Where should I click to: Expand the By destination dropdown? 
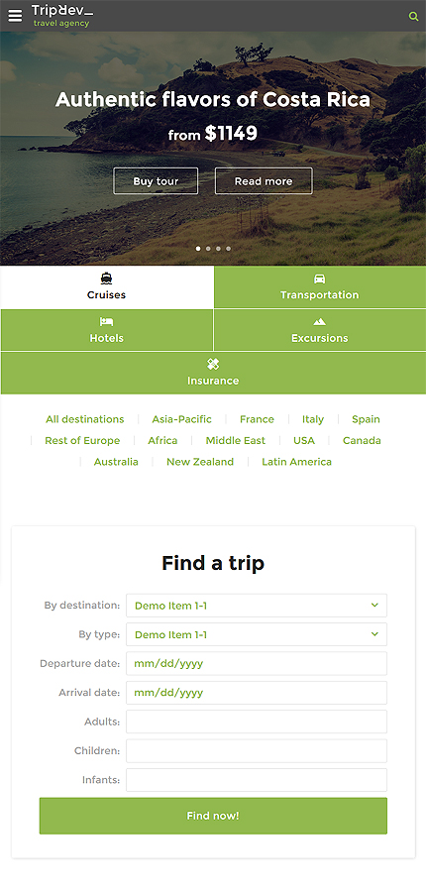click(x=257, y=606)
